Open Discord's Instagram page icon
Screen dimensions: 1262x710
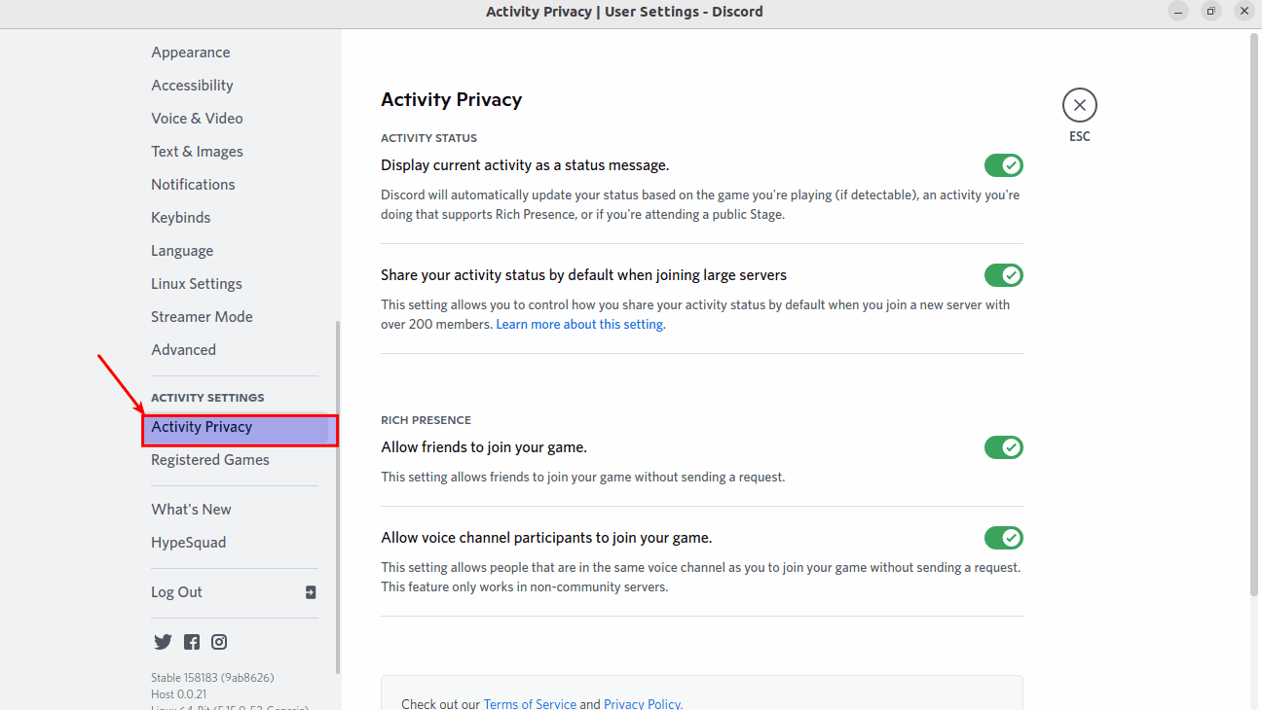(219, 642)
